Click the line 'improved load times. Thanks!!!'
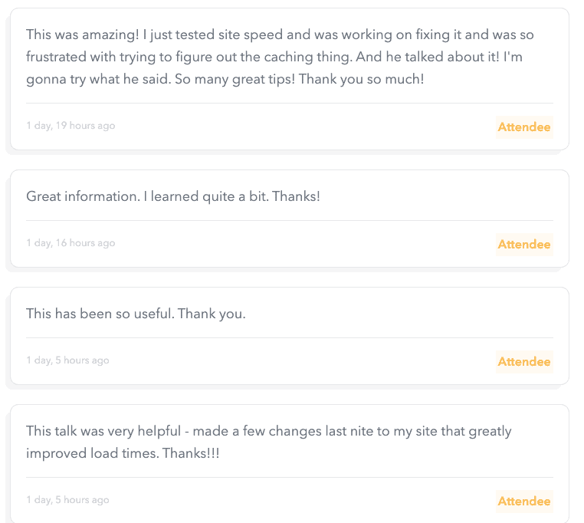This screenshot has height=523, width=584. pos(123,453)
